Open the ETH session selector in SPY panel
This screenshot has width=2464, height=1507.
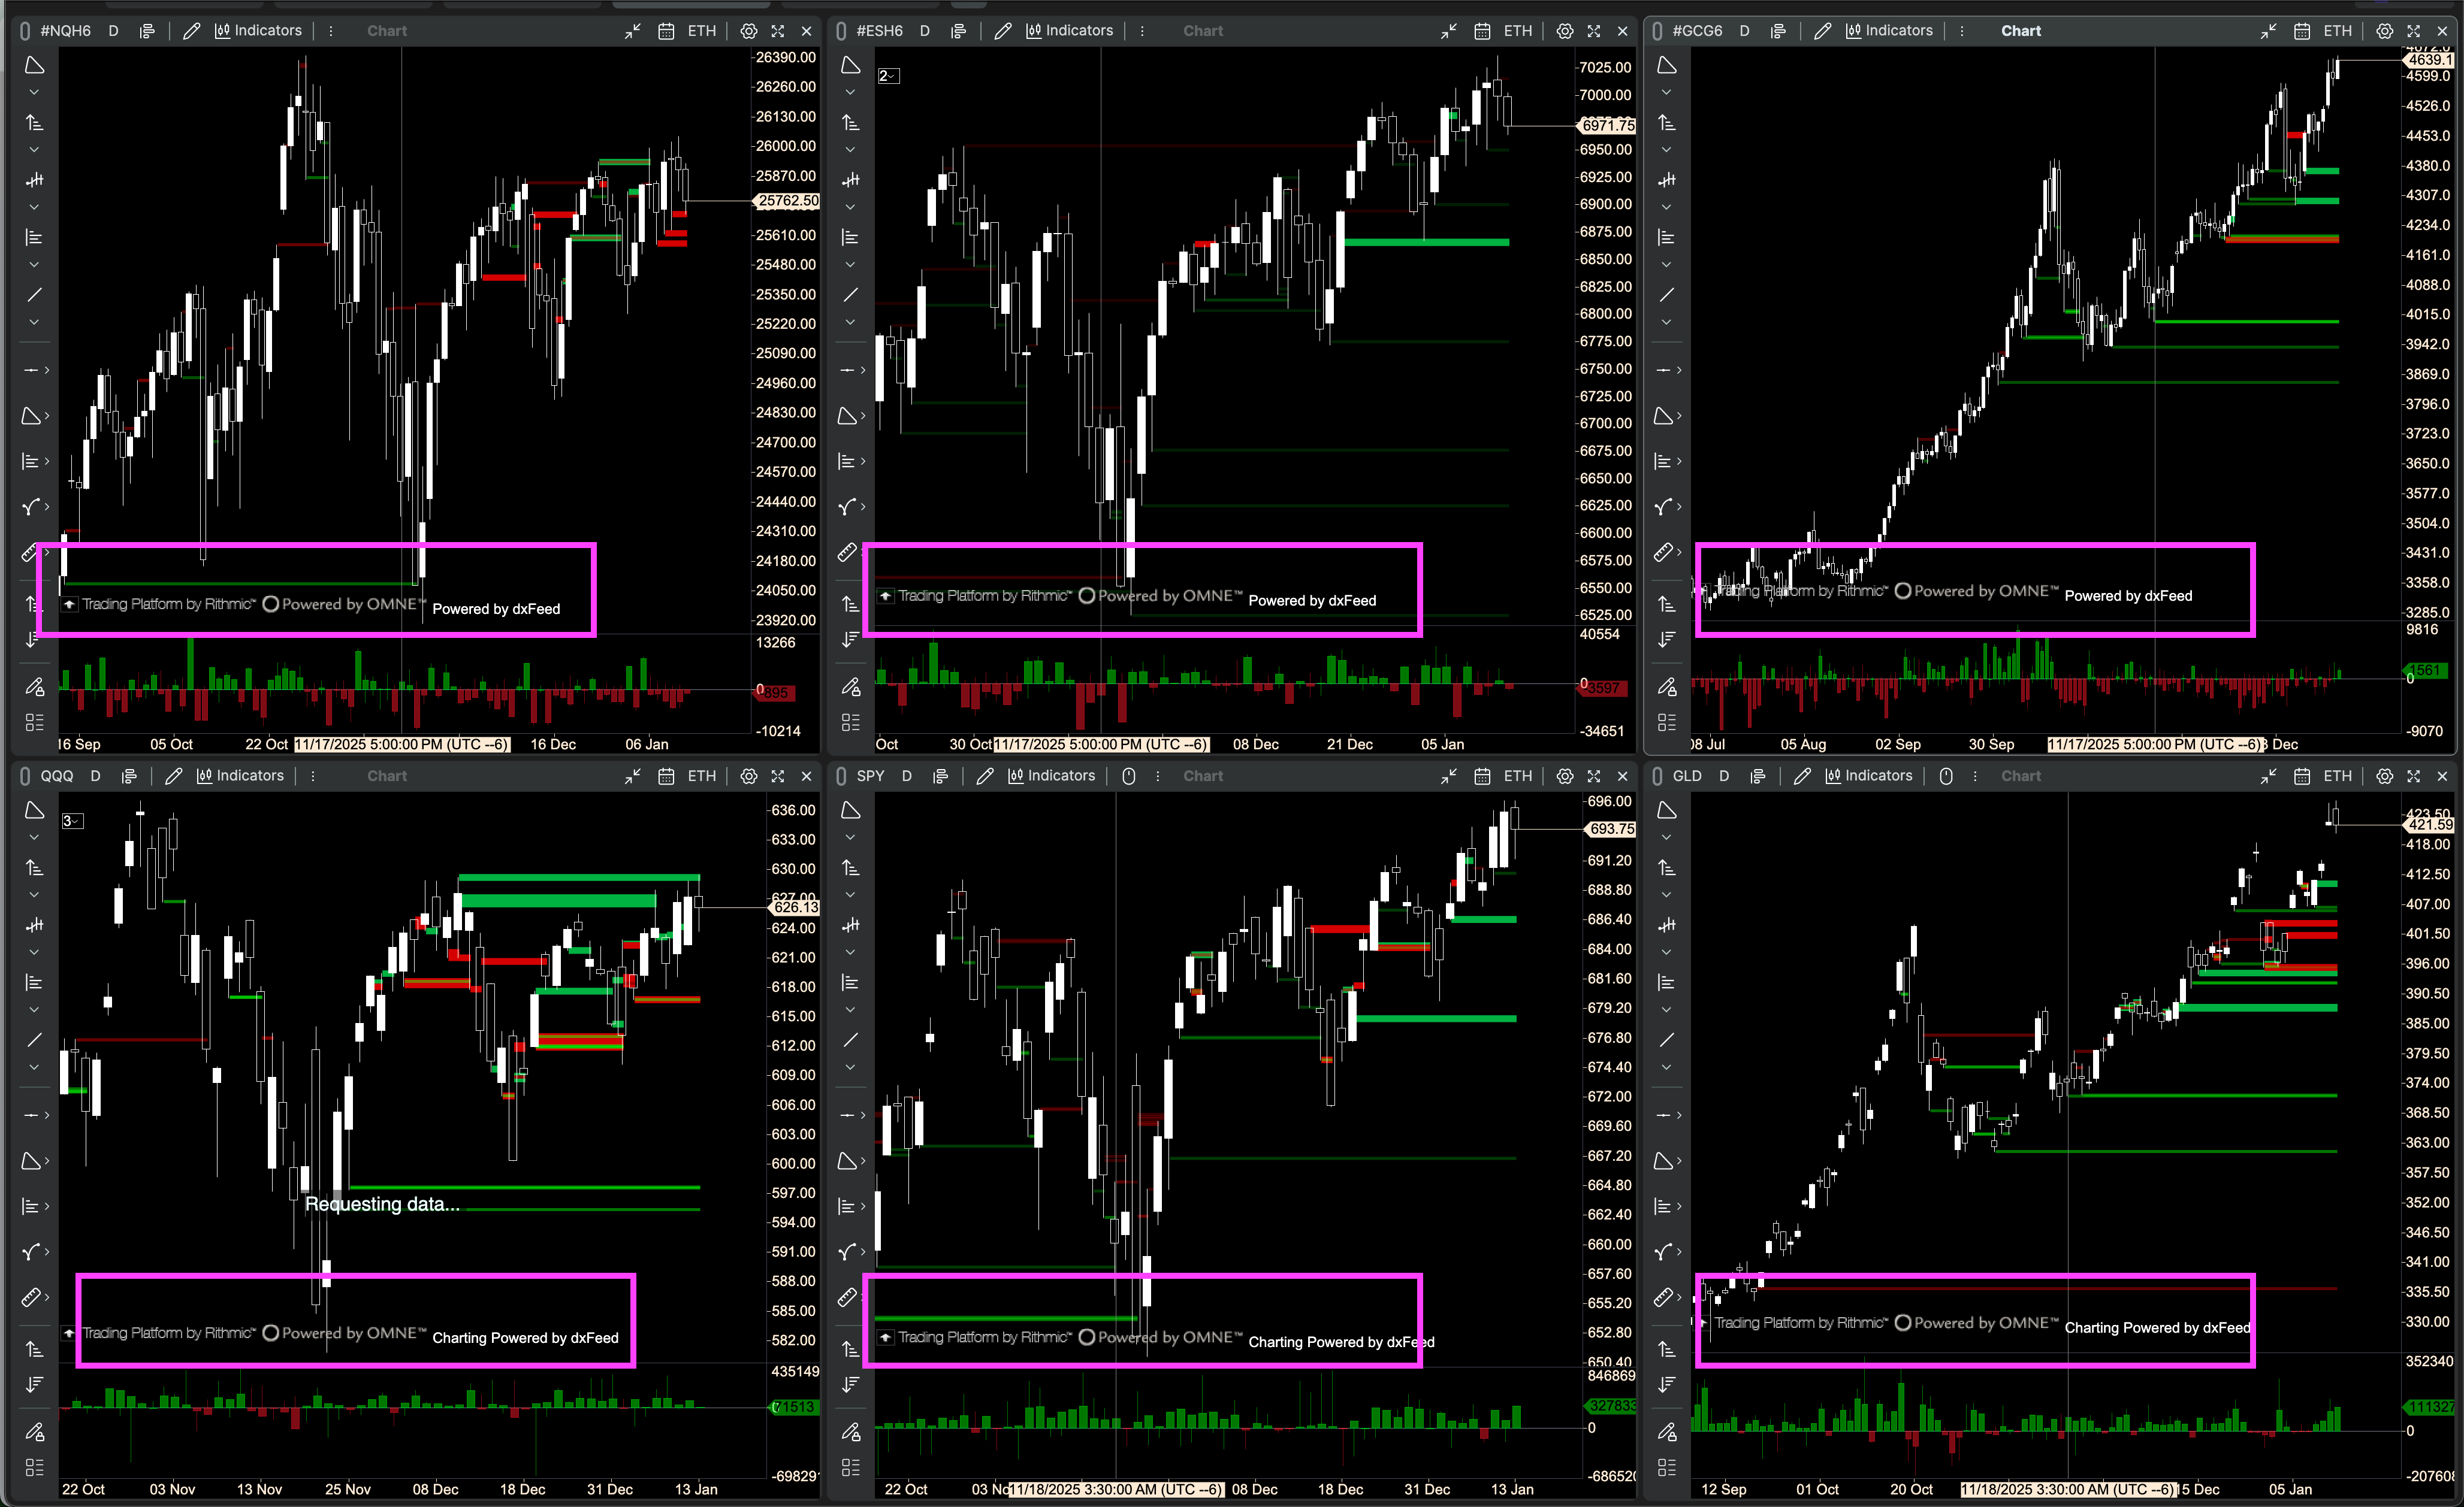coord(1518,776)
